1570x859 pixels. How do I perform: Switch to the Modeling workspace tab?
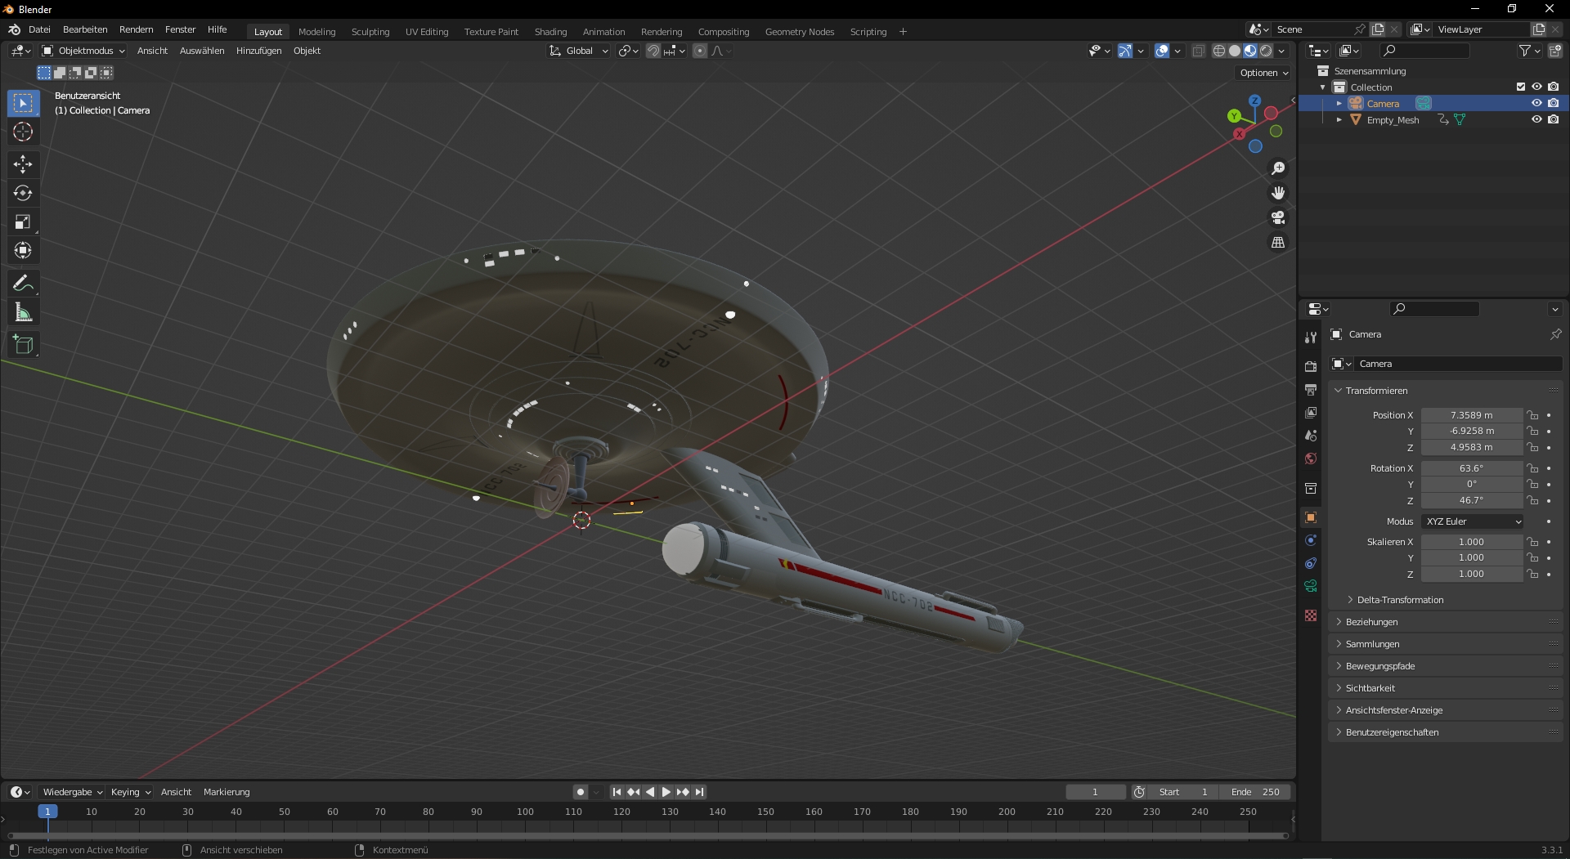(x=317, y=32)
